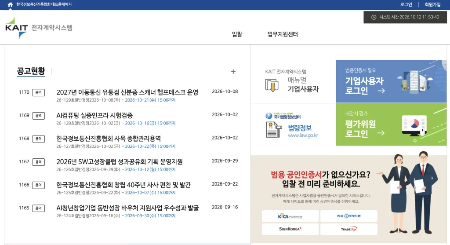Click the 국가법령정보센터 logo
Viewport: 450px width, 245px height.
[283, 116]
